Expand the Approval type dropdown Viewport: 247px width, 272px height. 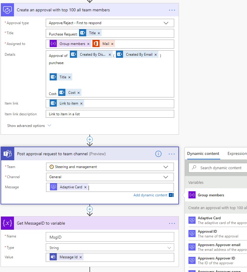(166, 23)
